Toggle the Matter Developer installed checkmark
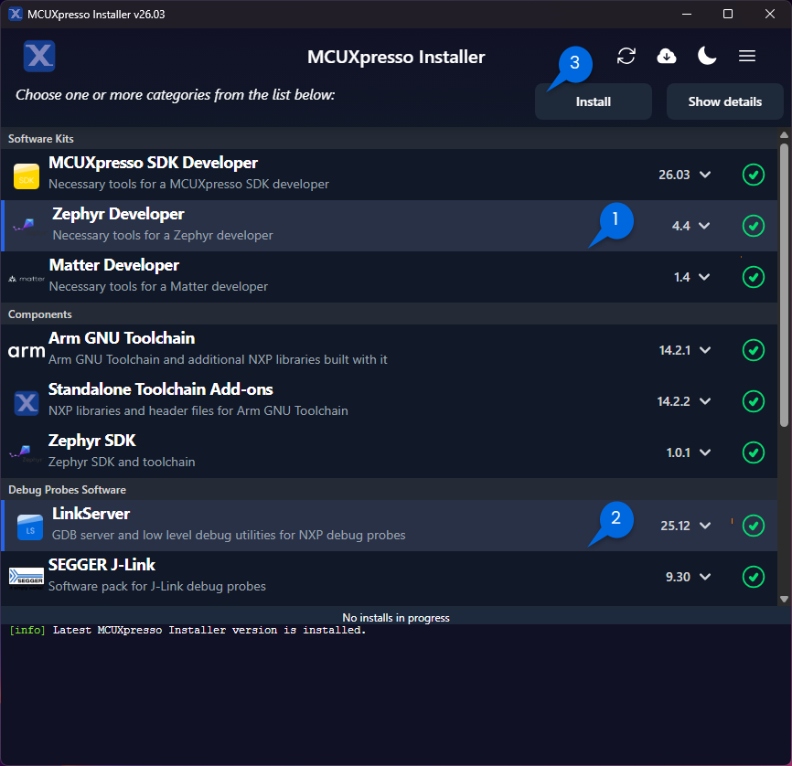792x766 pixels. [x=753, y=277]
